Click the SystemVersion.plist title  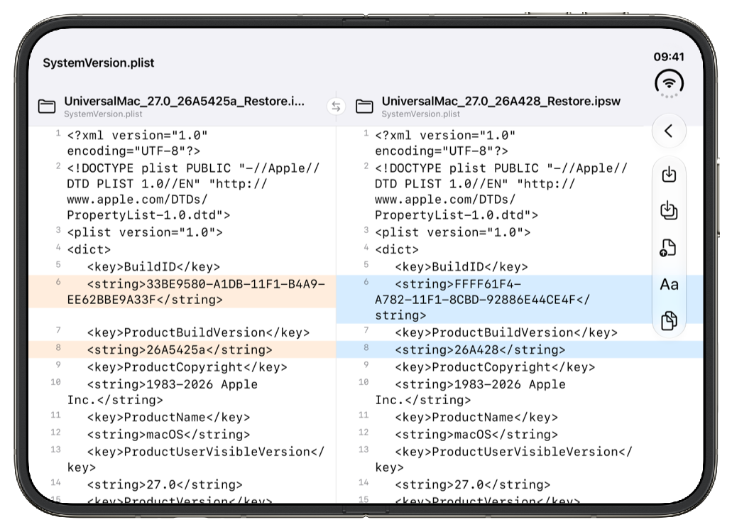coord(99,63)
